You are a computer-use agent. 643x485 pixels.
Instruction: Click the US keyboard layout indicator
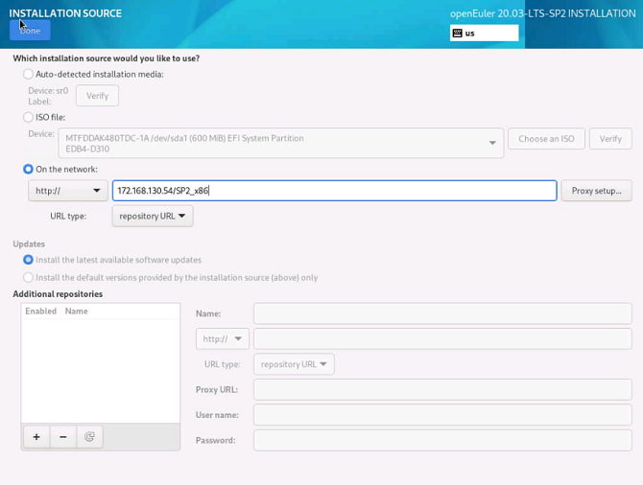pos(484,33)
